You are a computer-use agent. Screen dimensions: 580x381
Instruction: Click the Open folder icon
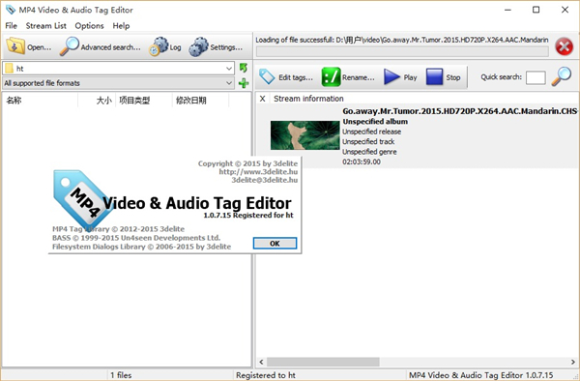coord(15,46)
